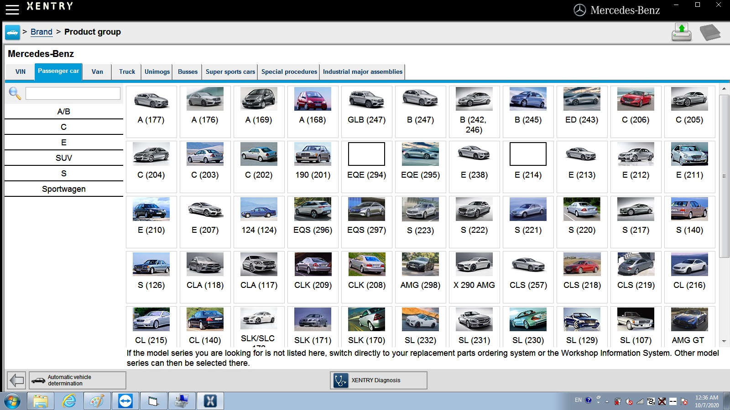The width and height of the screenshot is (730, 410).
Task: Click Automatic vehicle determination button
Action: click(x=78, y=380)
